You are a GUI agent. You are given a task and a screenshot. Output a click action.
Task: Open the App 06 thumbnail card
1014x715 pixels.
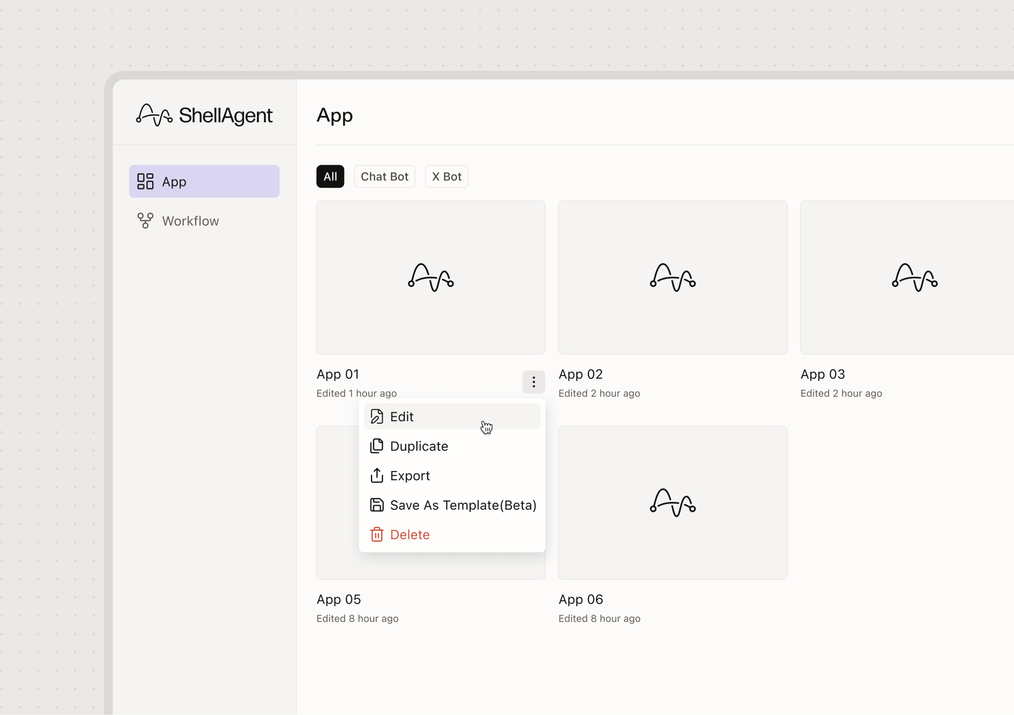point(673,502)
